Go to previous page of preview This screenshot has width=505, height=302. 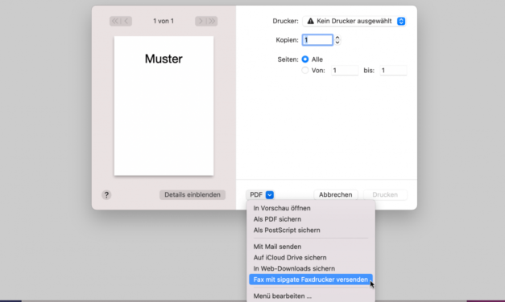click(126, 21)
